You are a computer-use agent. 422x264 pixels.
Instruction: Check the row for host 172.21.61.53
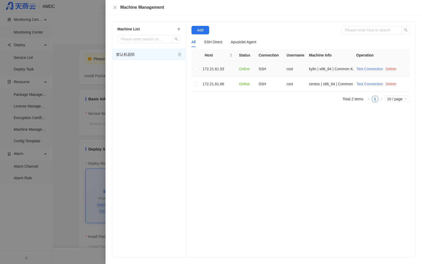(x=196, y=69)
